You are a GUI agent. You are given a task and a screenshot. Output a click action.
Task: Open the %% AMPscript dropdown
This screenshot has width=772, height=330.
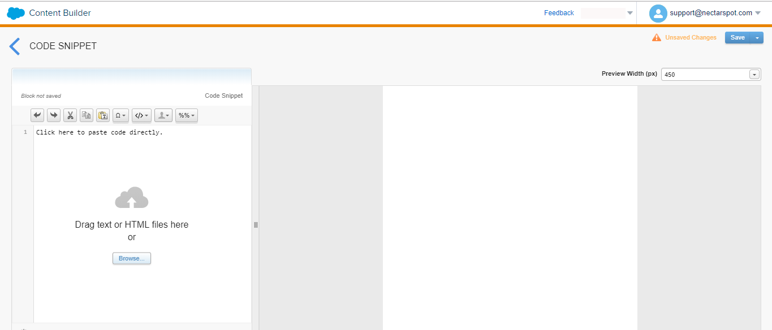tap(186, 115)
